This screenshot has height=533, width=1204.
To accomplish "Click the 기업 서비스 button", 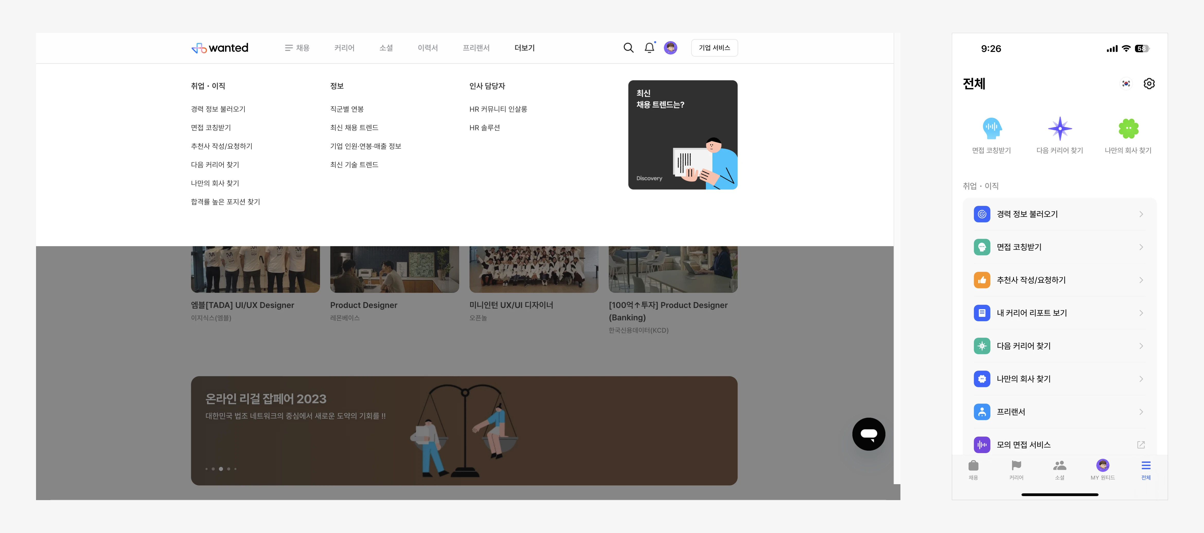I will click(714, 48).
